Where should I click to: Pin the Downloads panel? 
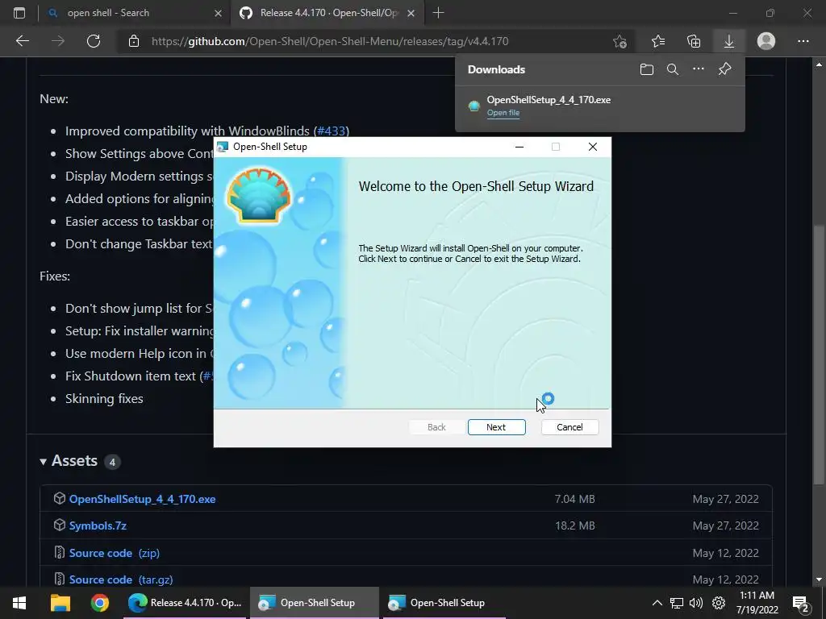pos(725,69)
